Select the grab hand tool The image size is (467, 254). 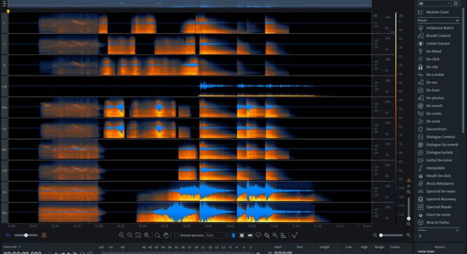click(x=166, y=235)
